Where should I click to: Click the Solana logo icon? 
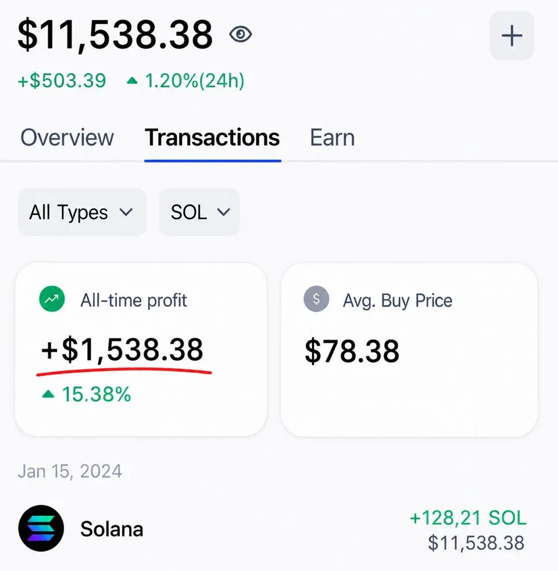coord(41,528)
